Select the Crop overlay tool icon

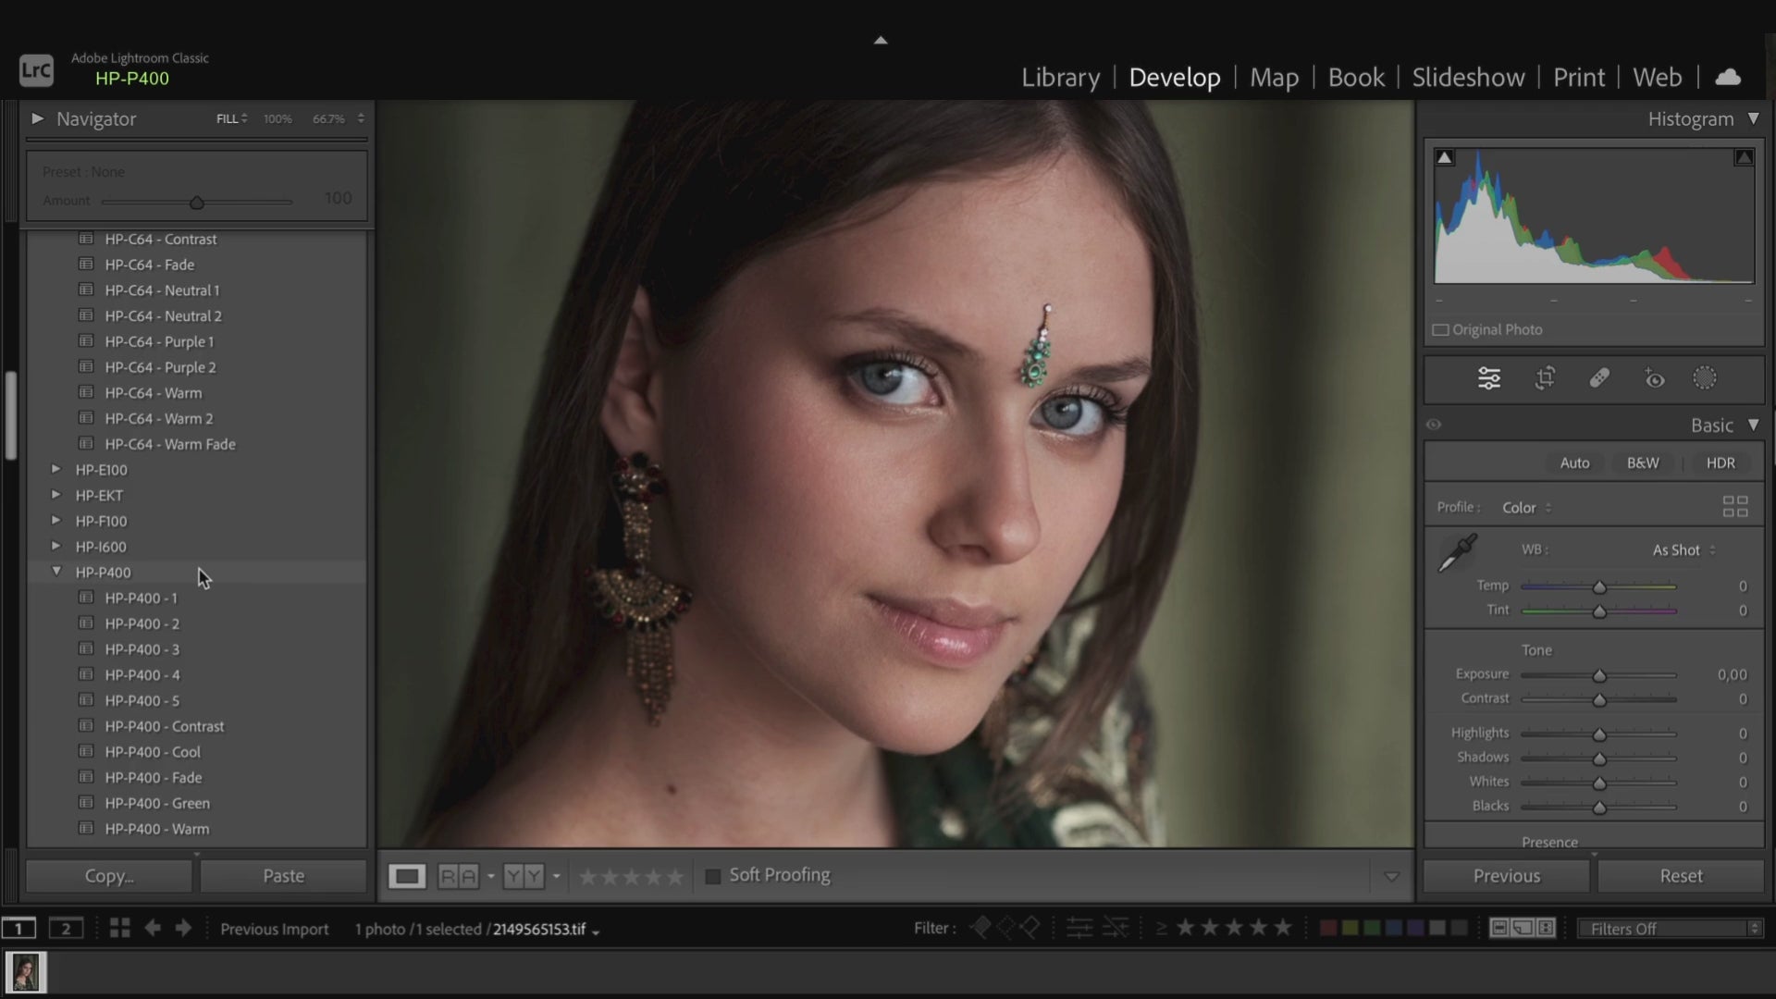(1545, 378)
